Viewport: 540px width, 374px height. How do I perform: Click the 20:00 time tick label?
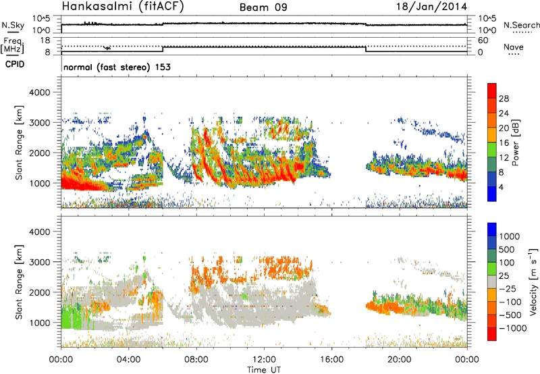tap(400, 360)
